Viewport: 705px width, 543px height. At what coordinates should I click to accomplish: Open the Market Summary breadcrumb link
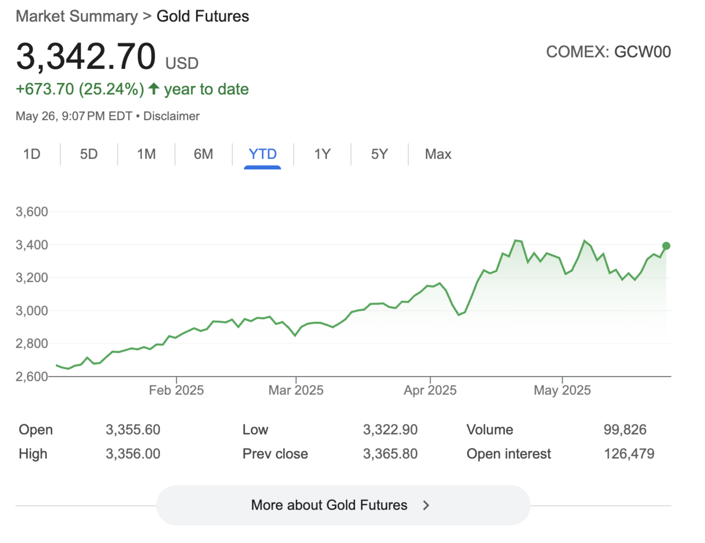(x=77, y=16)
